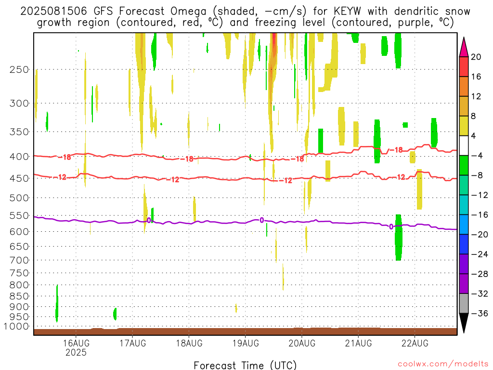The height and width of the screenshot is (370, 493).
Task: Select the 20AUG date label
Action: coord(302,343)
